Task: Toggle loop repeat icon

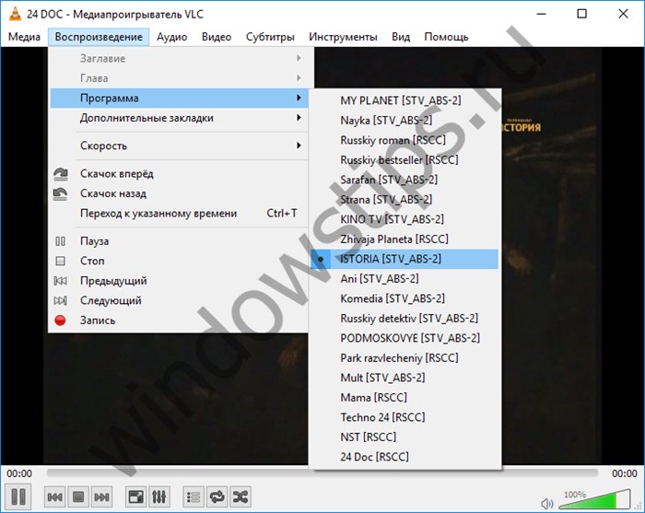Action: pyautogui.click(x=217, y=497)
